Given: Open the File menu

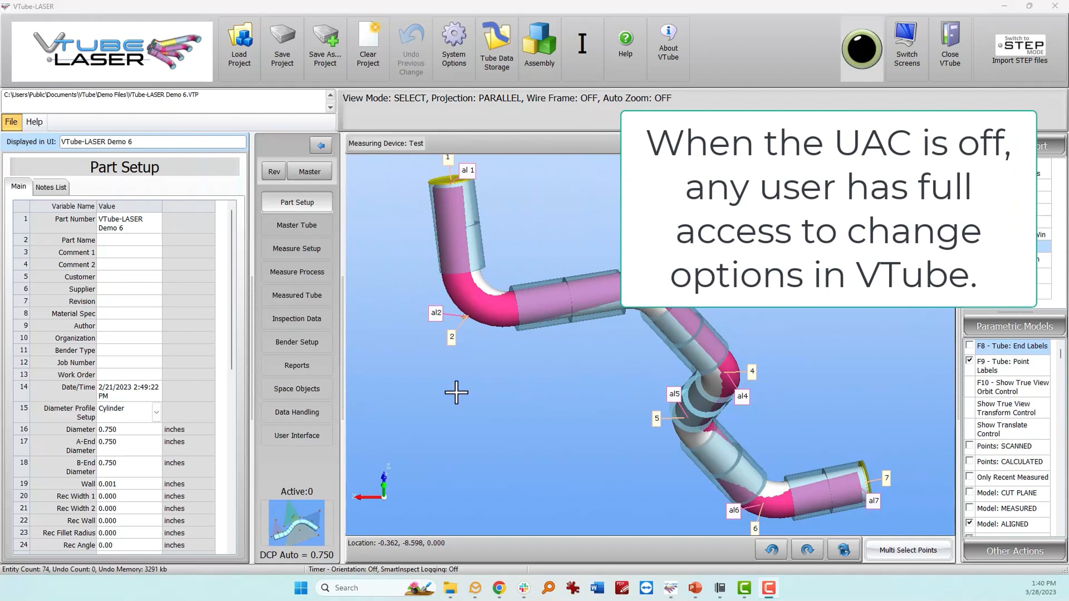Looking at the screenshot, I should pyautogui.click(x=11, y=122).
